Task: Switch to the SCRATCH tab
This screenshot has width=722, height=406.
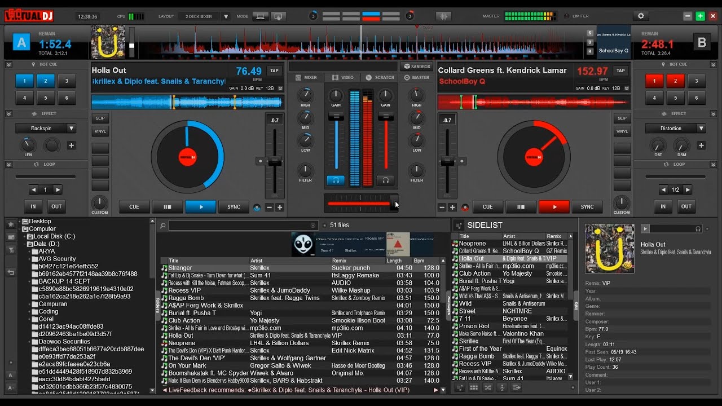Action: pyautogui.click(x=380, y=77)
